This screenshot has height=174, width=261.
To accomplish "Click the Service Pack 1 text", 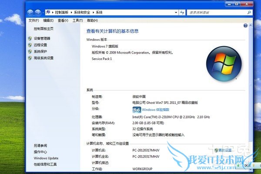I will pyautogui.click(x=102, y=59).
